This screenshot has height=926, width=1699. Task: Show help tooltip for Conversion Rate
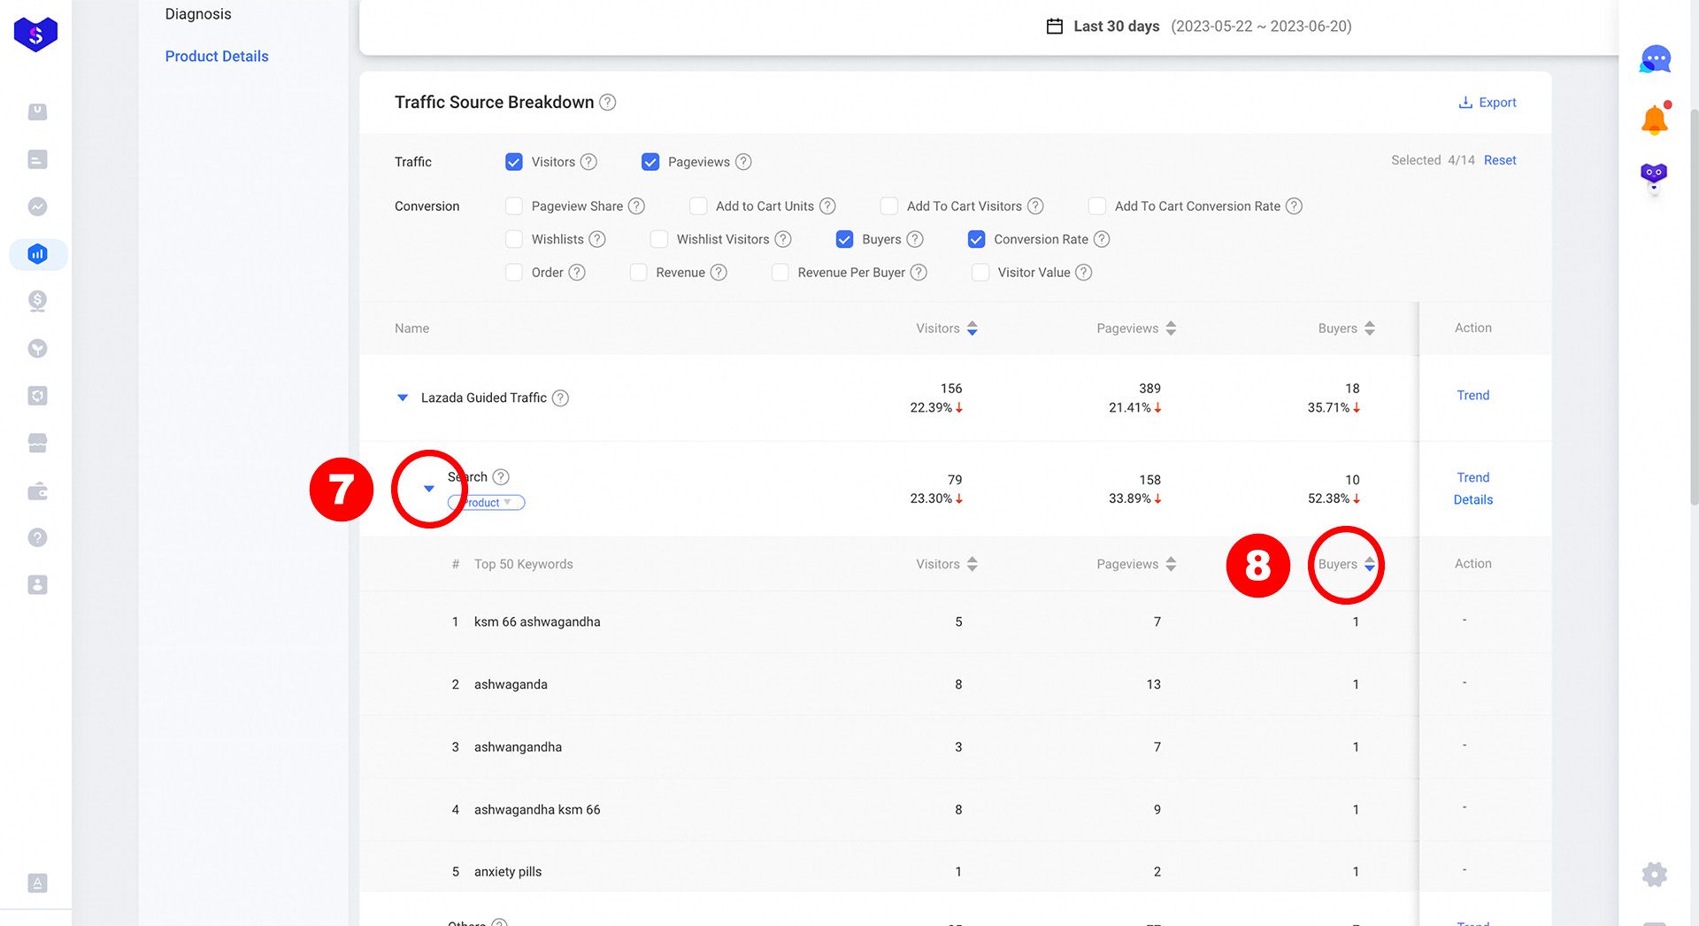(x=1102, y=239)
